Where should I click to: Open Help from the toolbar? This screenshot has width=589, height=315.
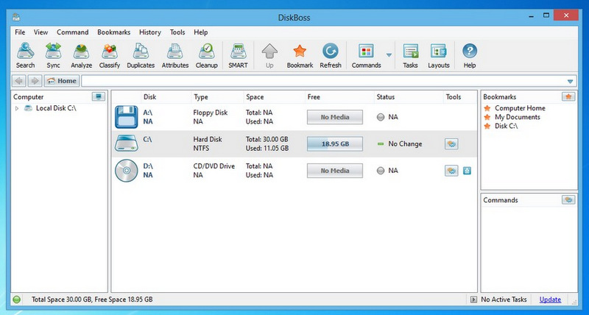coord(470,55)
